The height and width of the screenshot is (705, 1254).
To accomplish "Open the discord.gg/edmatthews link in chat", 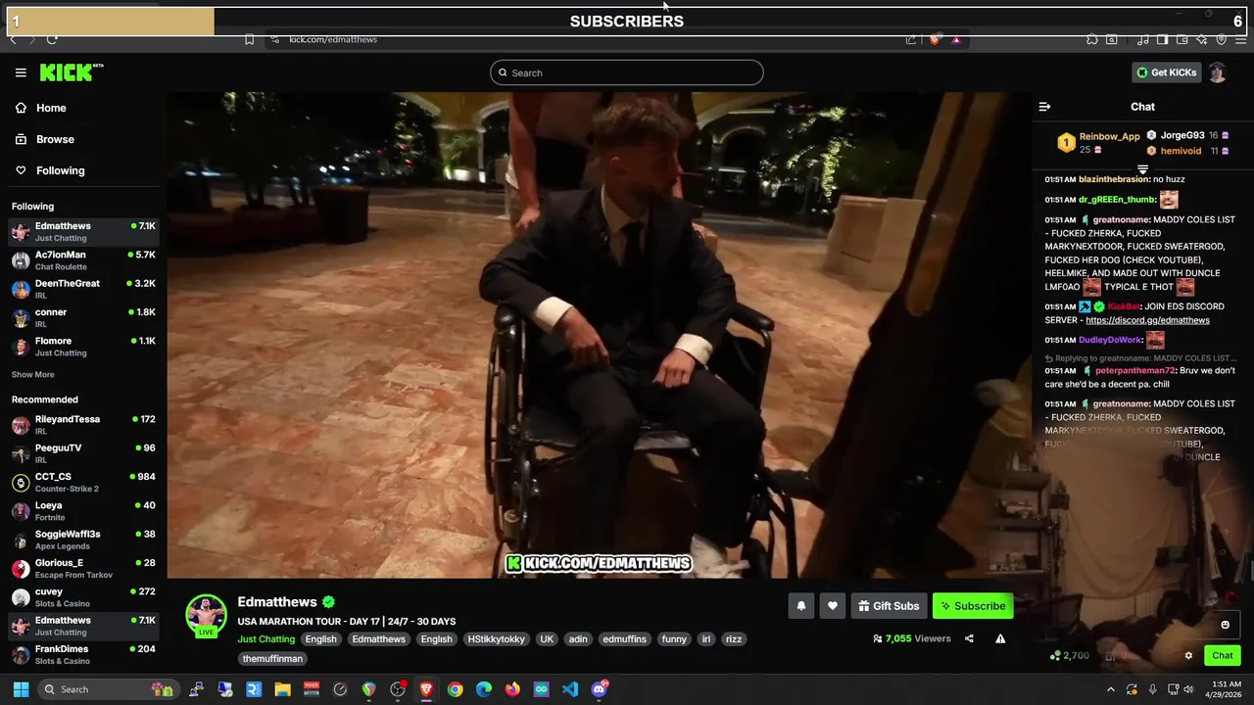I will [1147, 320].
